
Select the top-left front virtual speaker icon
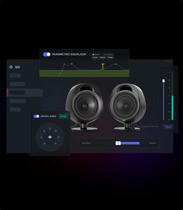point(44,131)
